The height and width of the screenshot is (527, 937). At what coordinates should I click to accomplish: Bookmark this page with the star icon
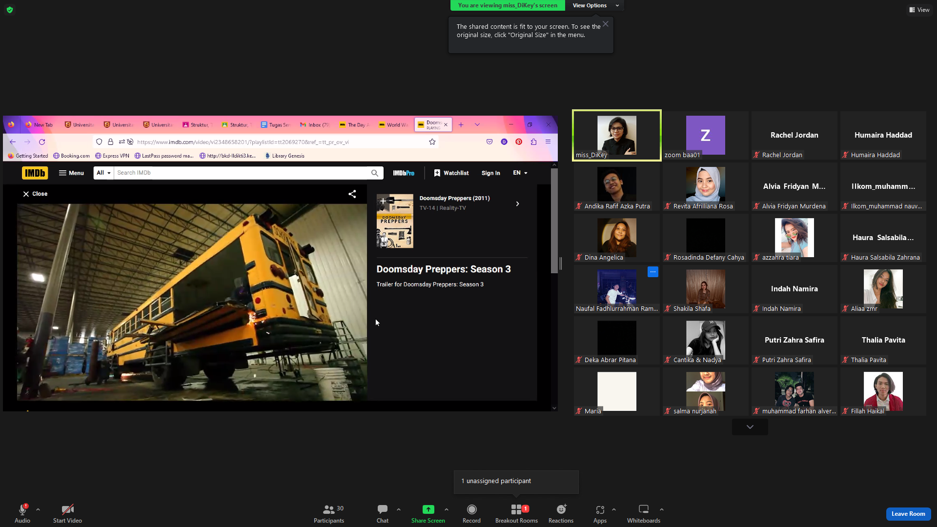[x=432, y=142]
